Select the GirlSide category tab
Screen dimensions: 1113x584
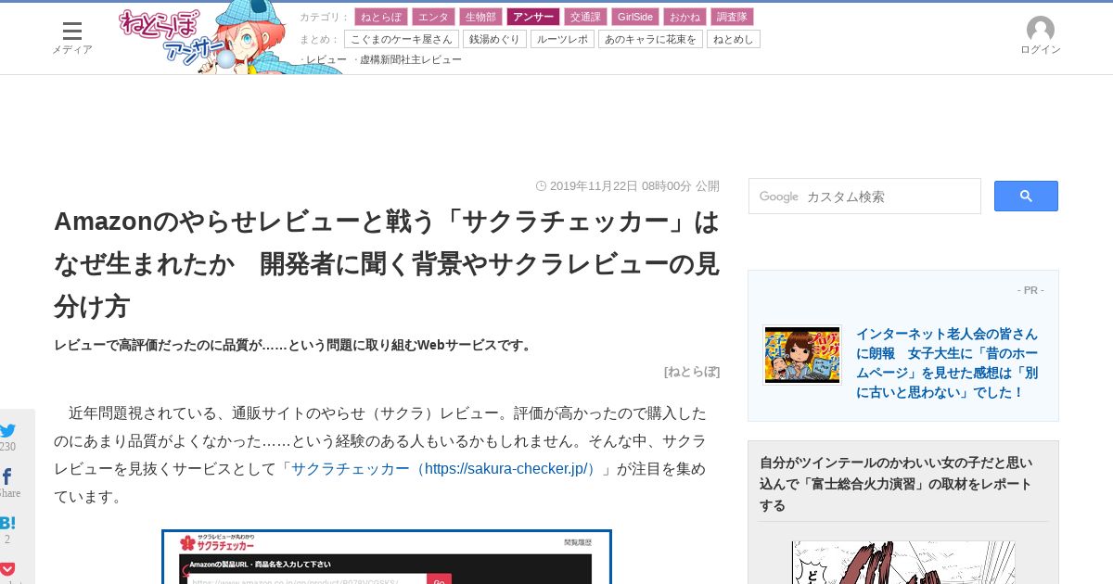635,17
